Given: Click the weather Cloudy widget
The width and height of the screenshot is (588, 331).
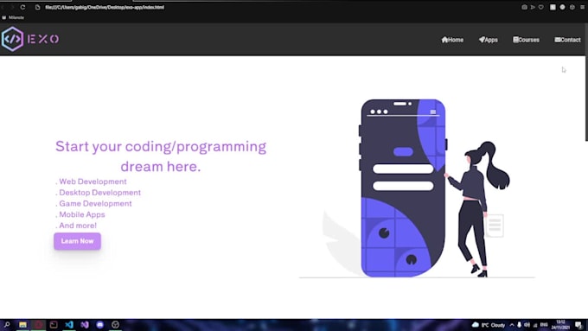Looking at the screenshot, I should (489, 325).
